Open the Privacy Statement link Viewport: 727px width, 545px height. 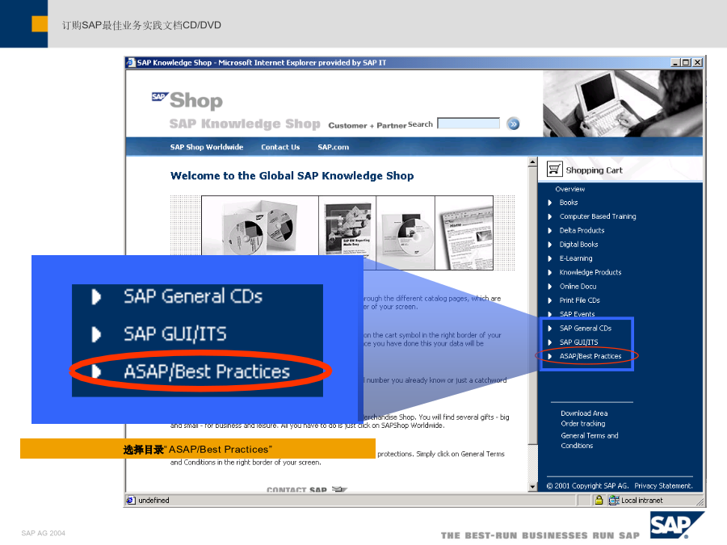coord(663,486)
